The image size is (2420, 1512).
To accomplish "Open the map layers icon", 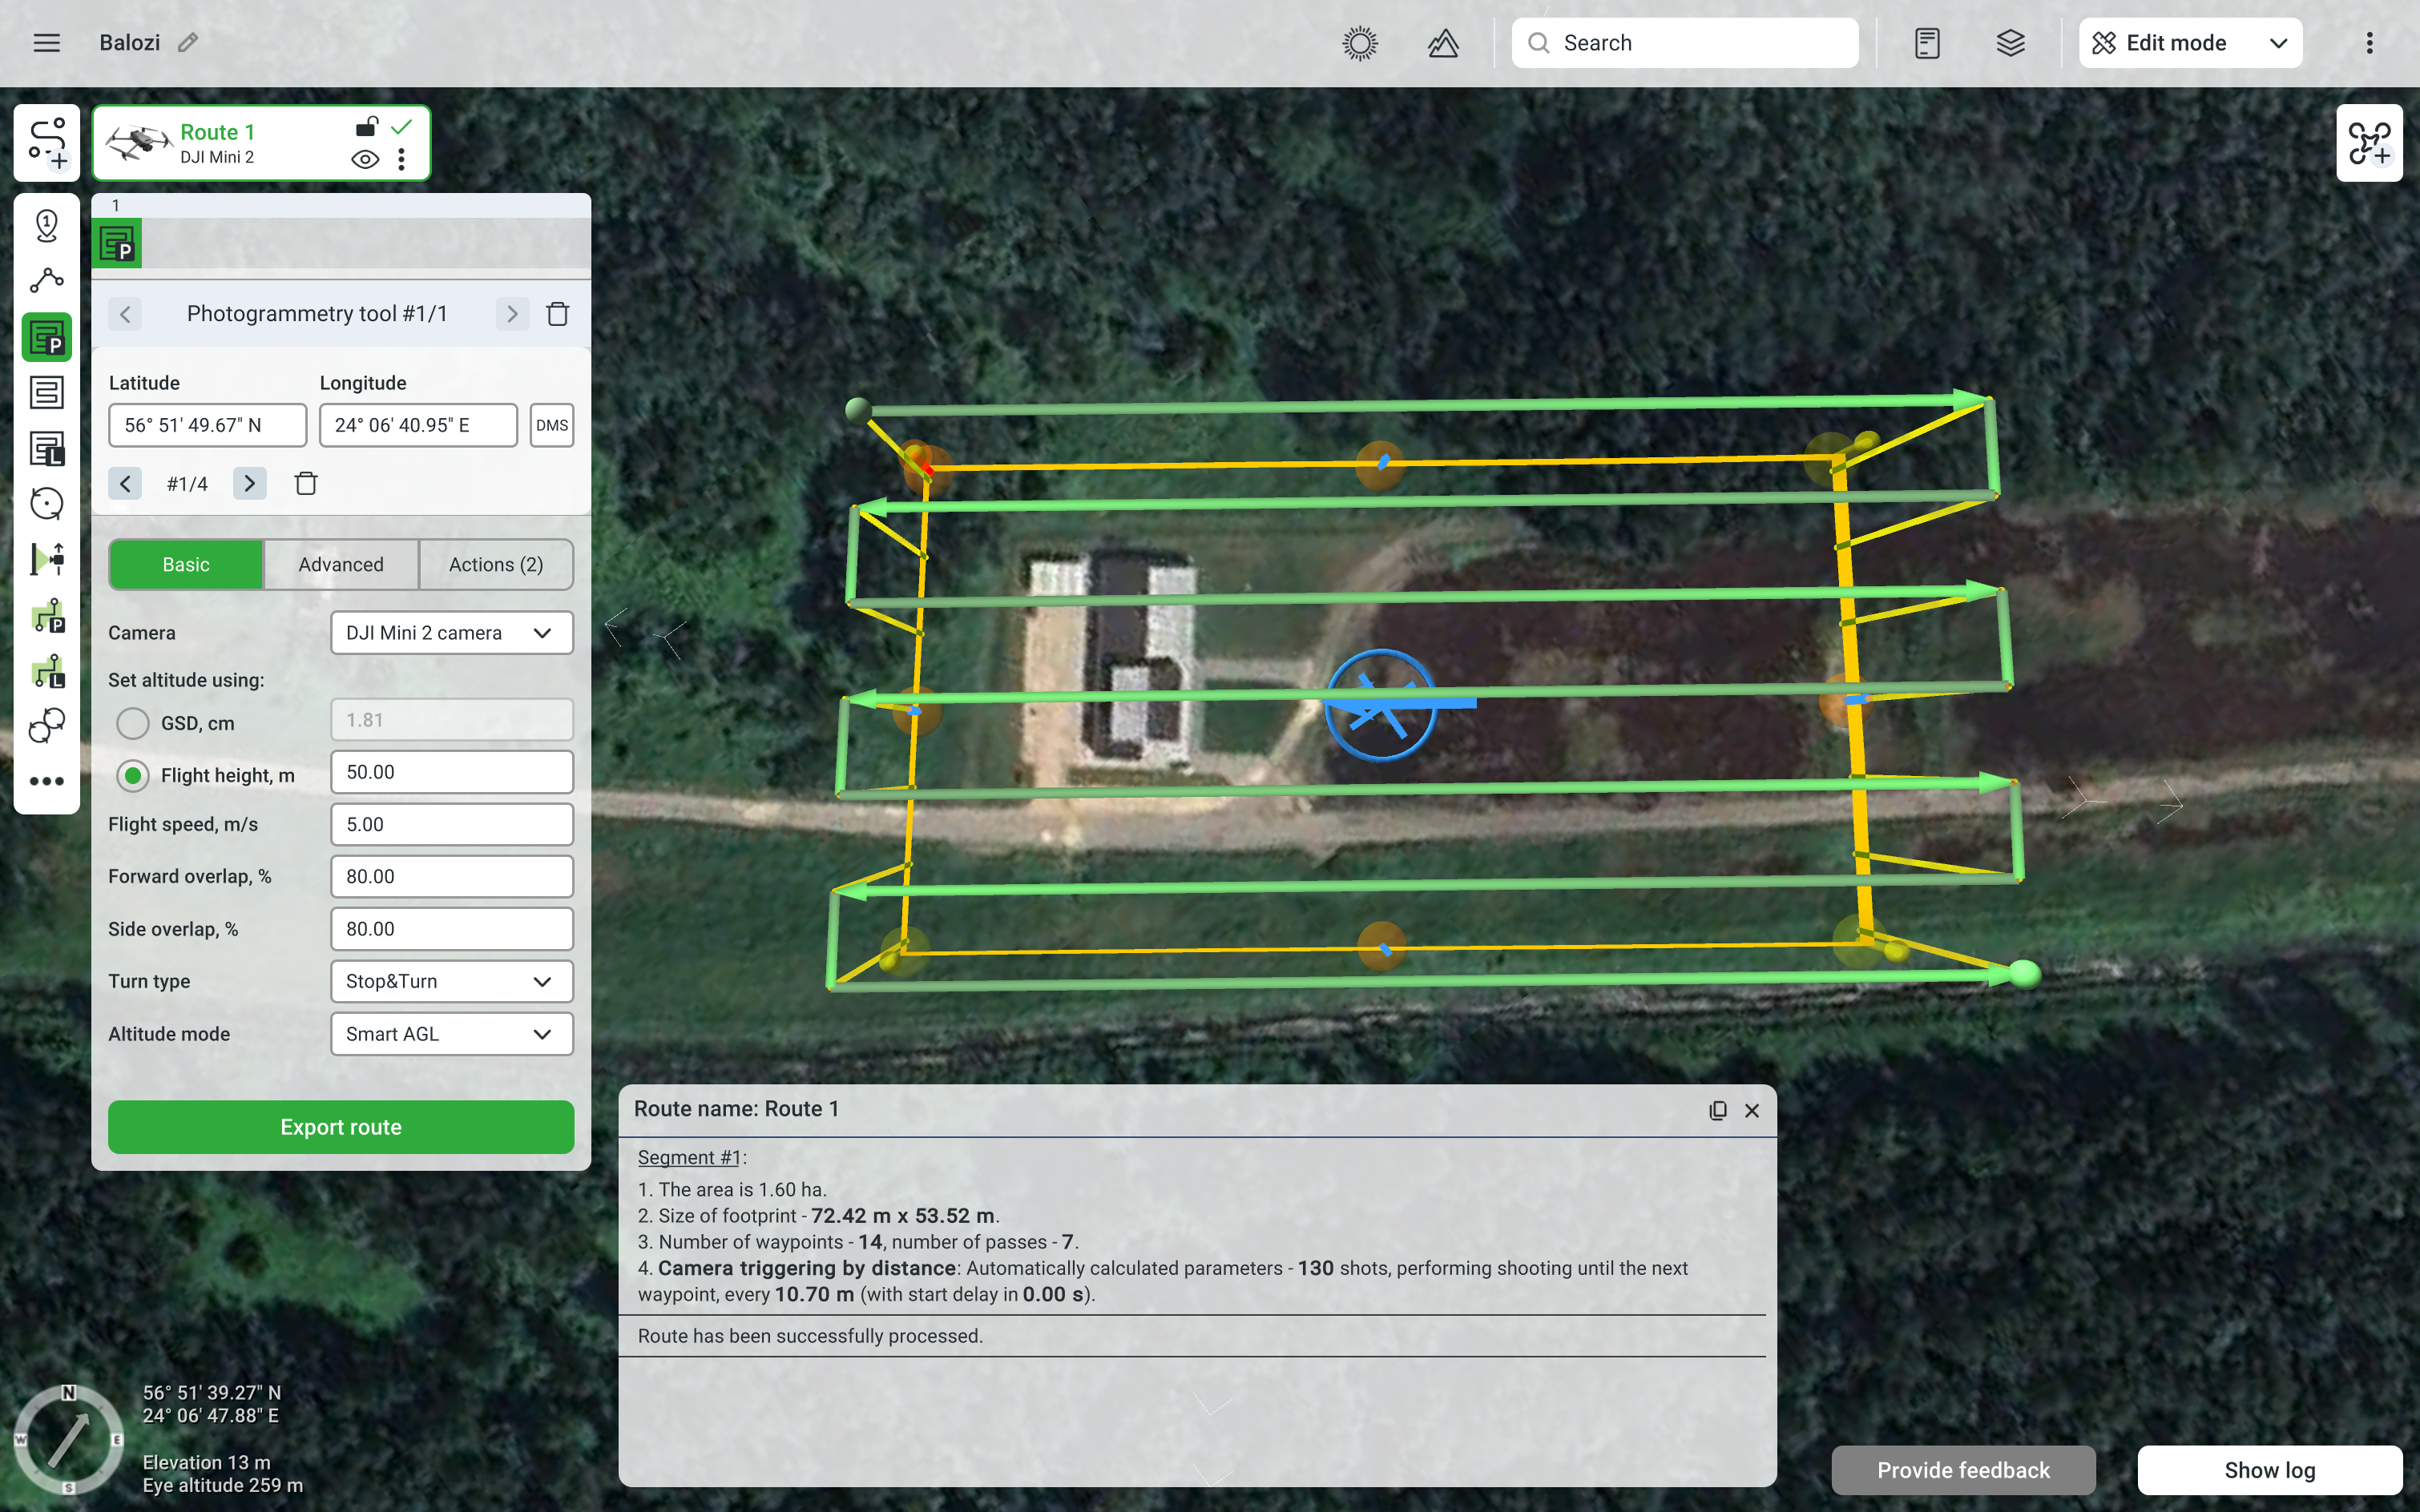I will coord(2010,43).
